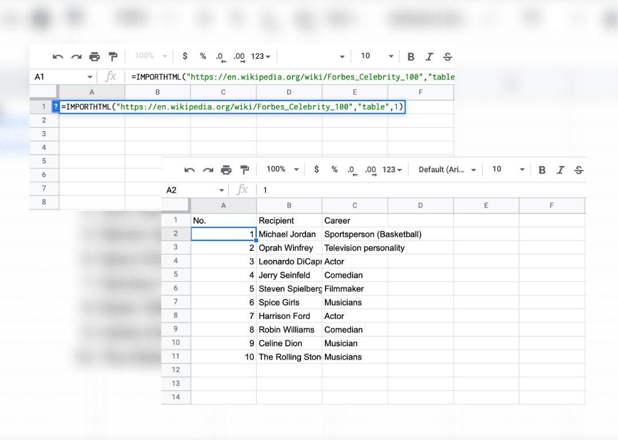618x440 pixels.
Task: Click the undo icon in the lower spreadsheet toolbar
Action: click(x=190, y=170)
